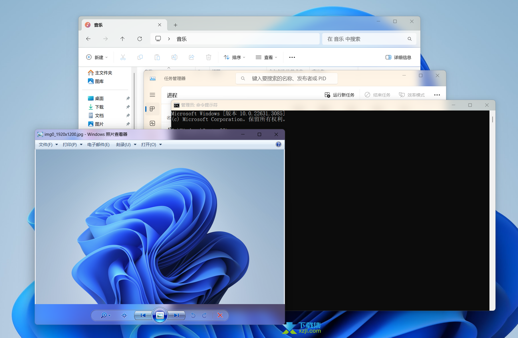The height and width of the screenshot is (338, 518).
Task: Delete the photo using the red X icon
Action: 220,315
